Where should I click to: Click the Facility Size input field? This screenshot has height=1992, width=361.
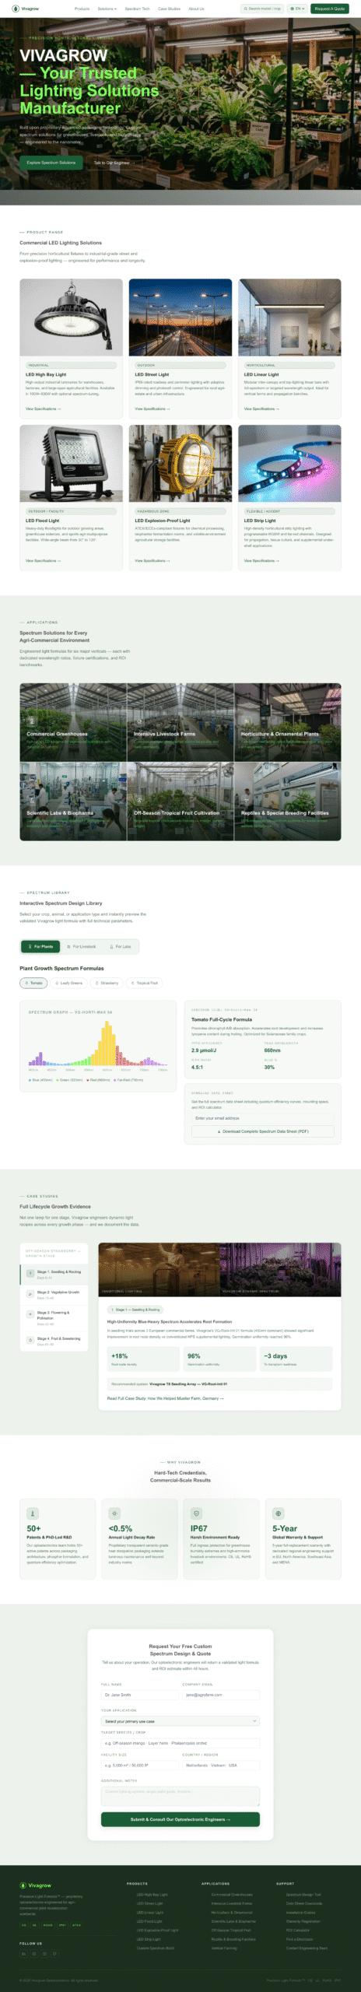pos(139,1766)
